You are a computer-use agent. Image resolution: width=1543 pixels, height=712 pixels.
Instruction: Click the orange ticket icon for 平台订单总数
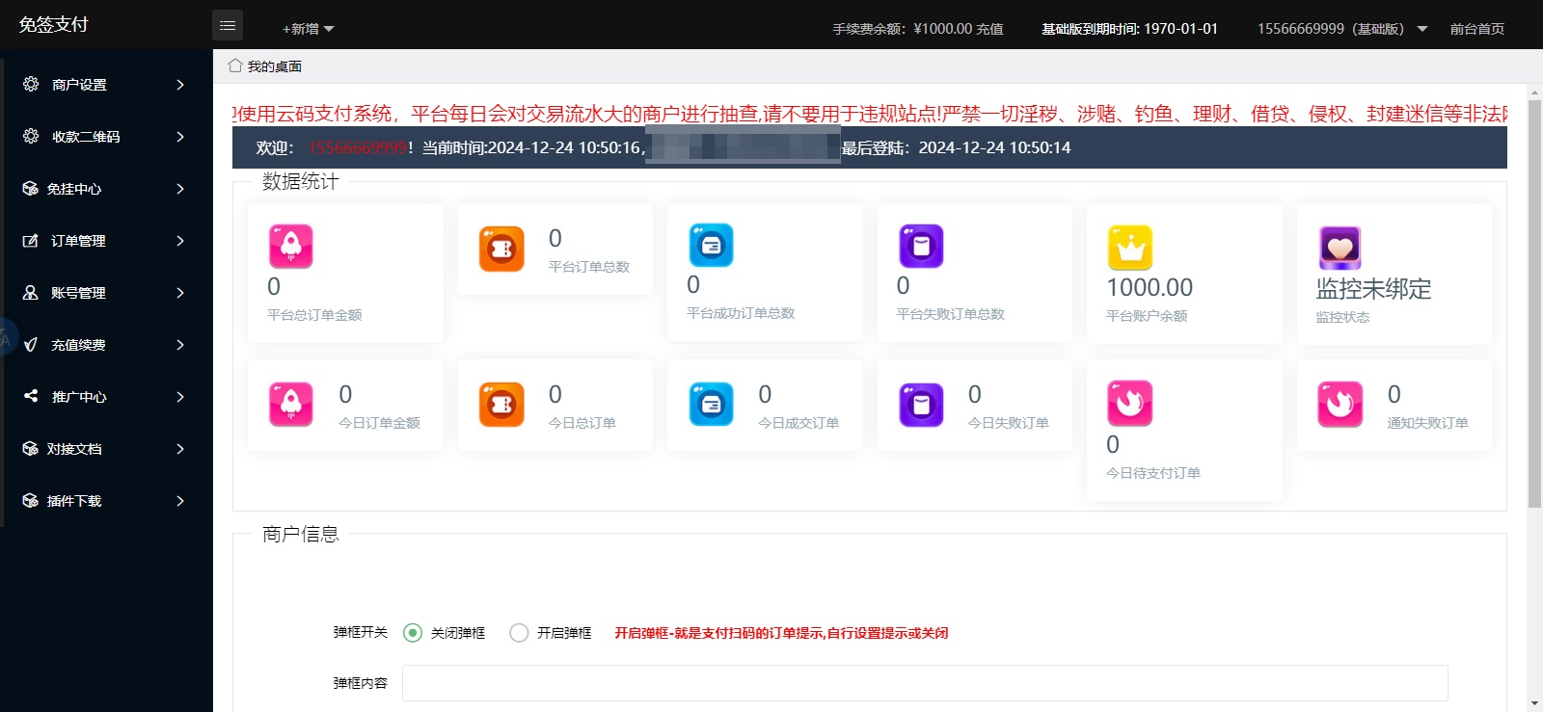[501, 249]
